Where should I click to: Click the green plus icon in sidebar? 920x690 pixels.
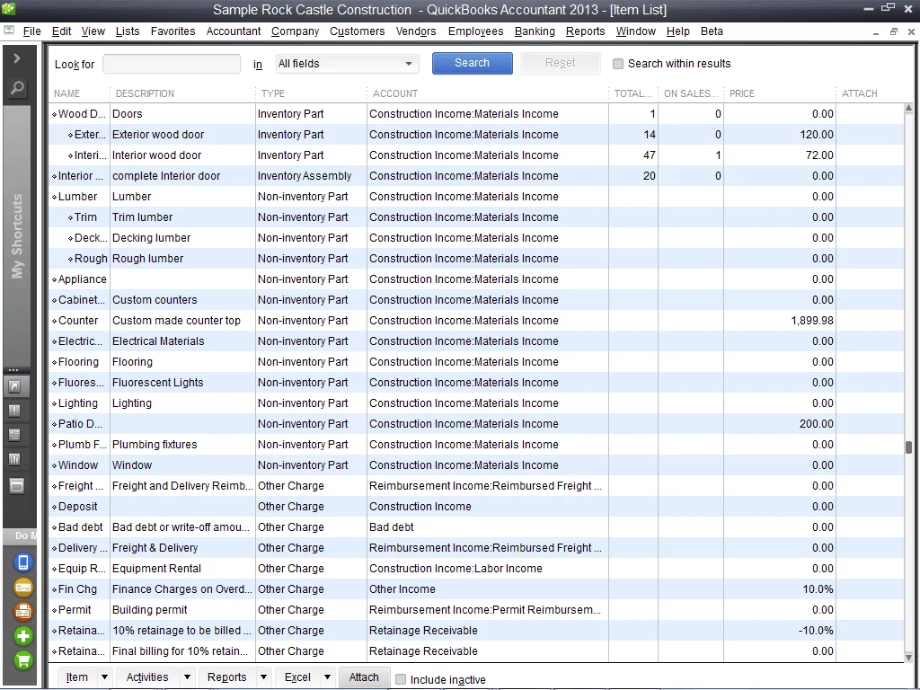(x=23, y=636)
